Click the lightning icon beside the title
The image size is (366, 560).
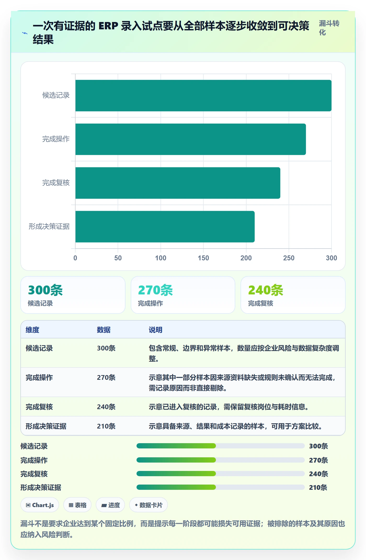[25, 33]
